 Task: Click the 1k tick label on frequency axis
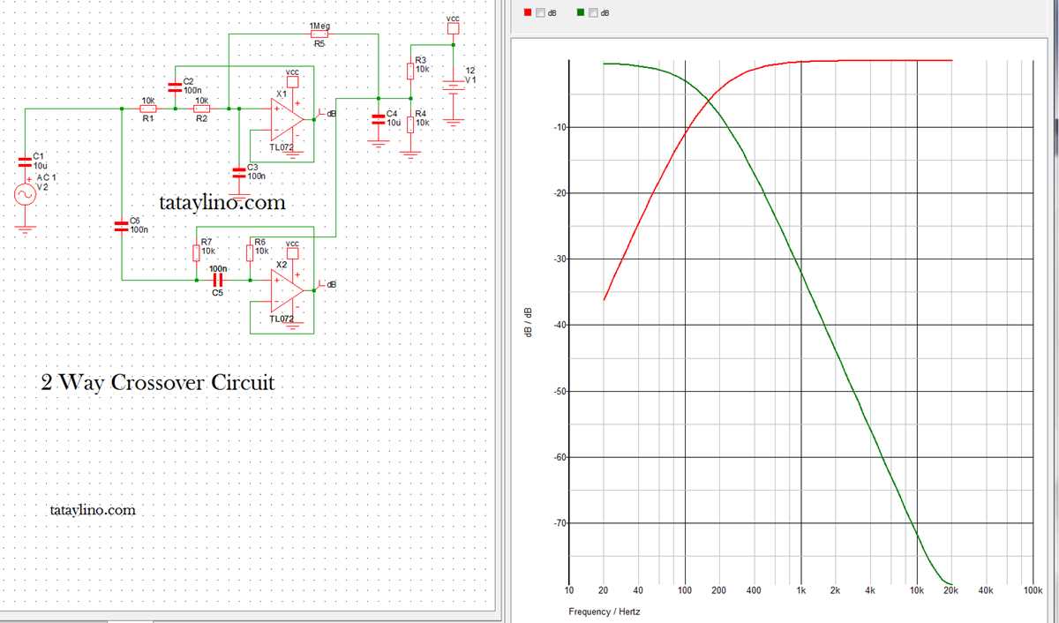click(x=801, y=590)
